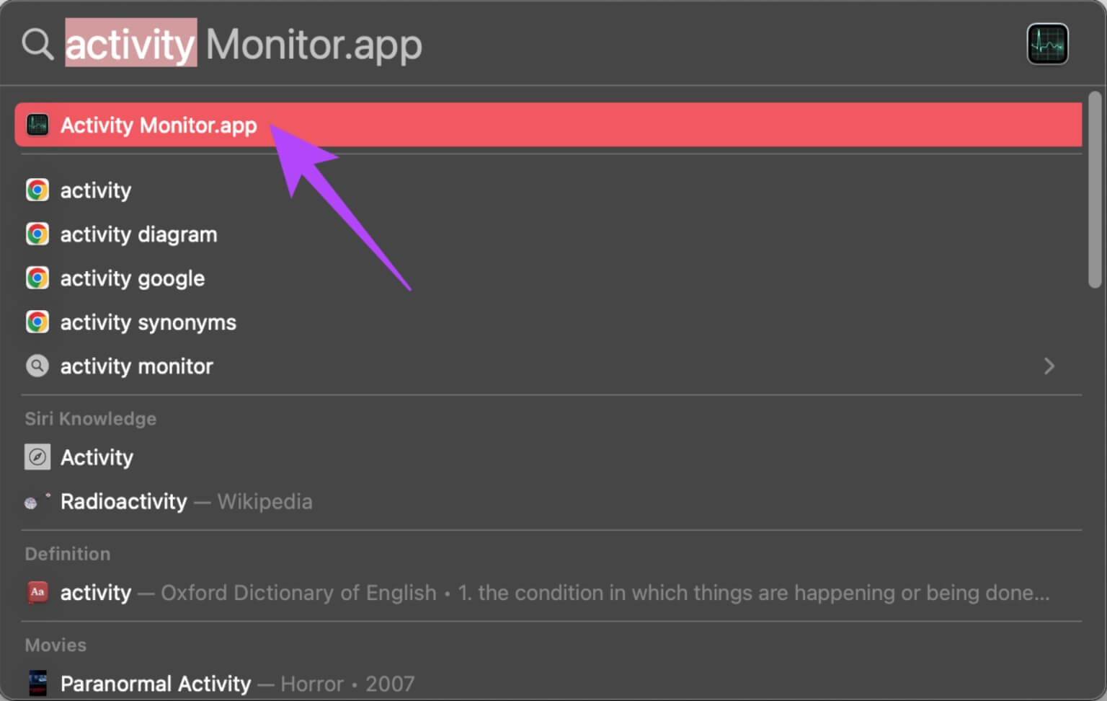Click the Chrome icon beside "activity google"
The height and width of the screenshot is (701, 1107).
pos(37,278)
